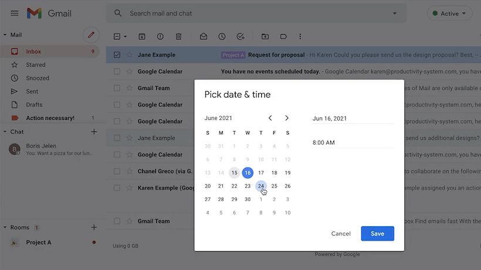The image size is (481, 270).
Task: Collapse the Chat section
Action: click(5, 132)
